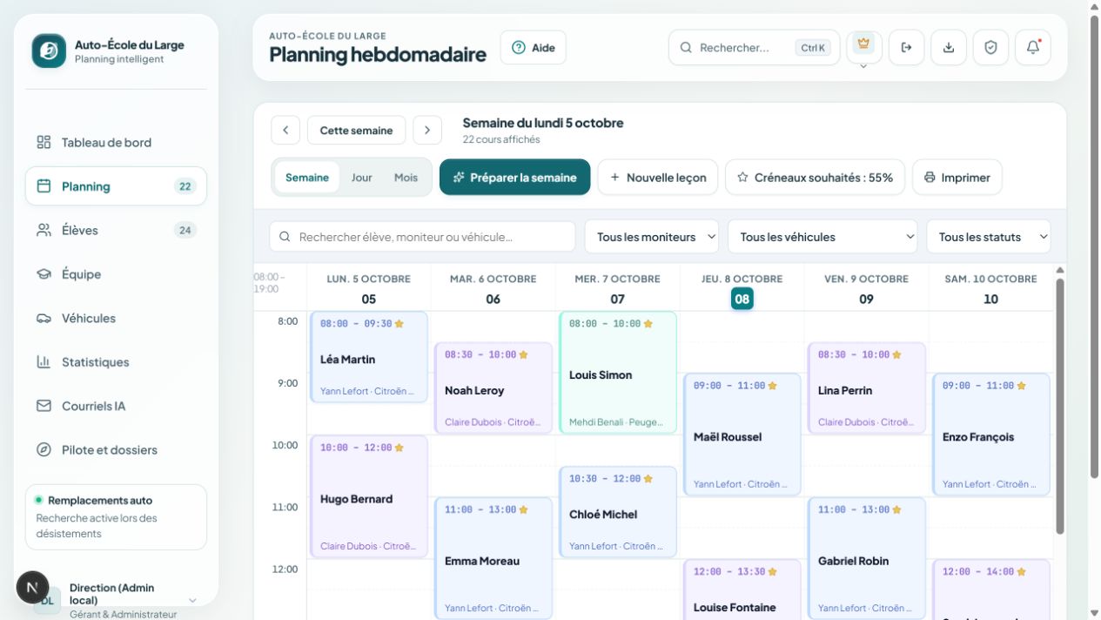Click the shield security icon
Image resolution: width=1101 pixels, height=620 pixels.
(990, 48)
